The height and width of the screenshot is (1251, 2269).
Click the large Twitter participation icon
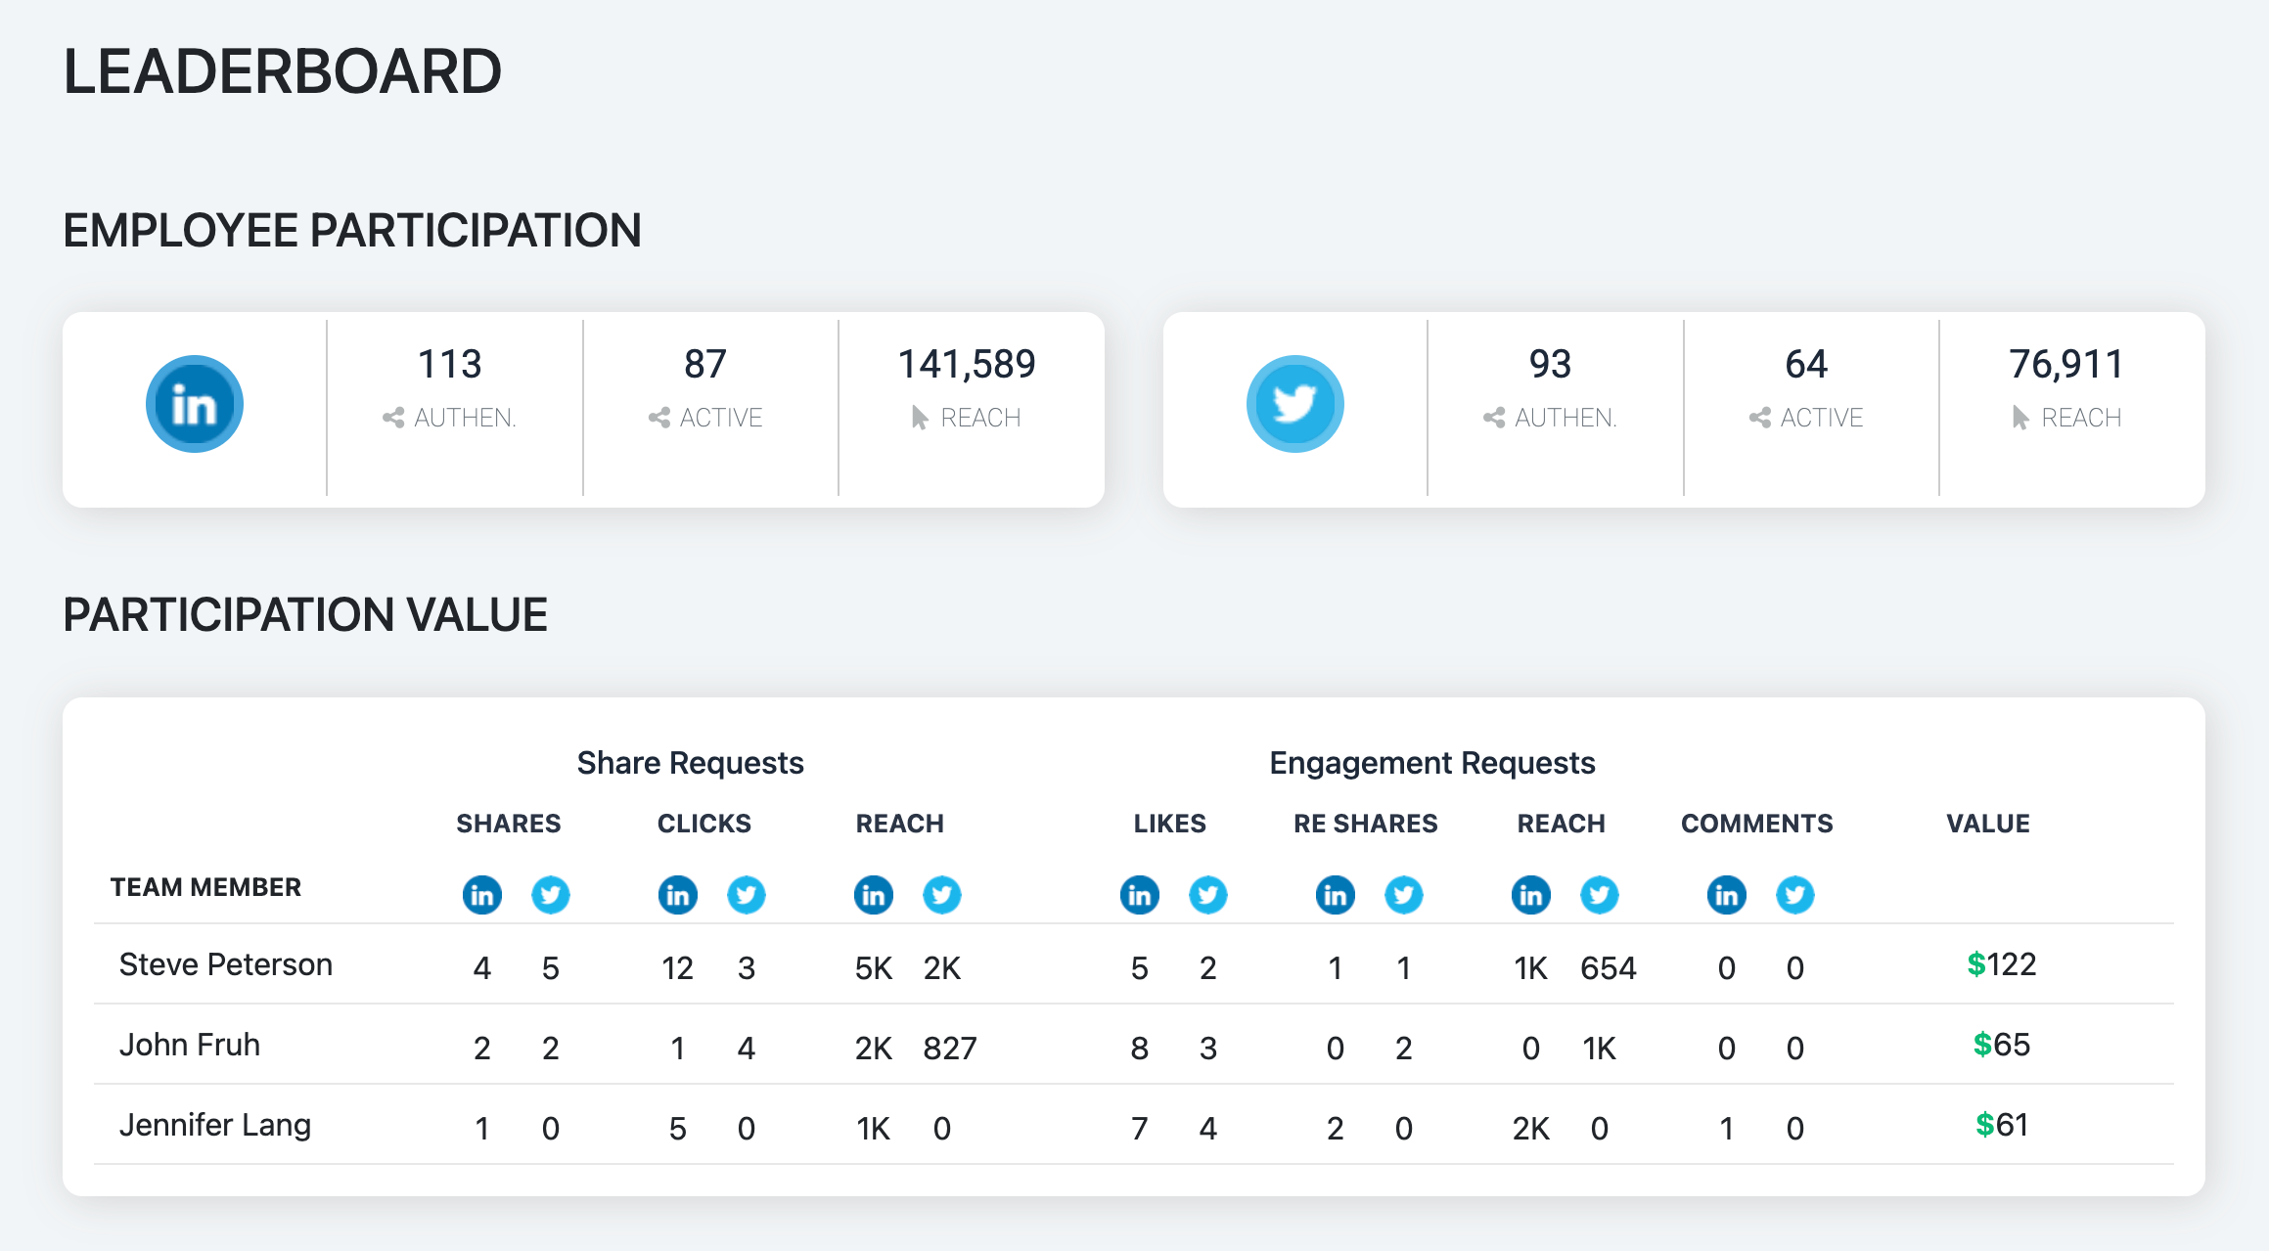[x=1294, y=404]
